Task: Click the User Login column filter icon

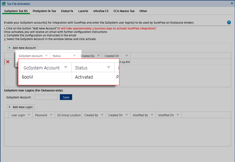Action: point(29,115)
